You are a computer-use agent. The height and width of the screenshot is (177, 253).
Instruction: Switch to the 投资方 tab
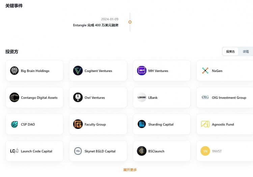(230, 51)
